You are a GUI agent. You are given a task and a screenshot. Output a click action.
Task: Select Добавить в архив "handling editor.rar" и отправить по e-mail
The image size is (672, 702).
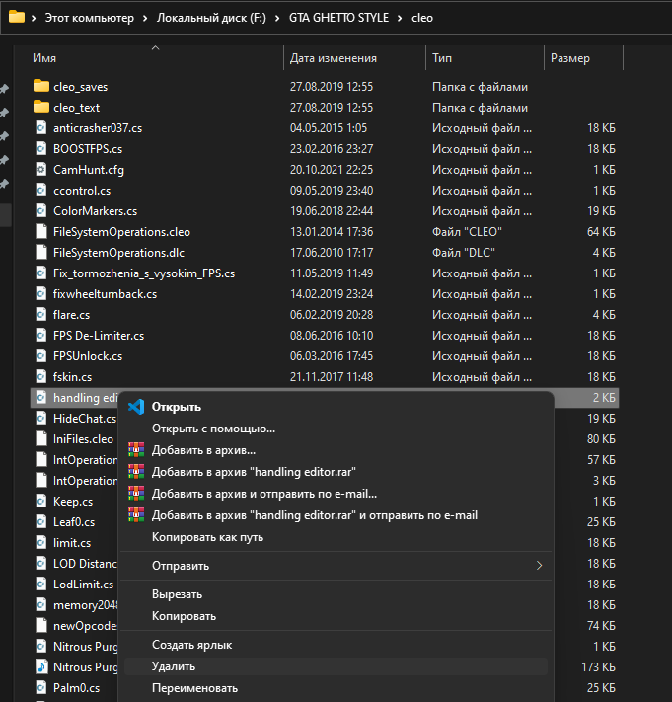336,515
